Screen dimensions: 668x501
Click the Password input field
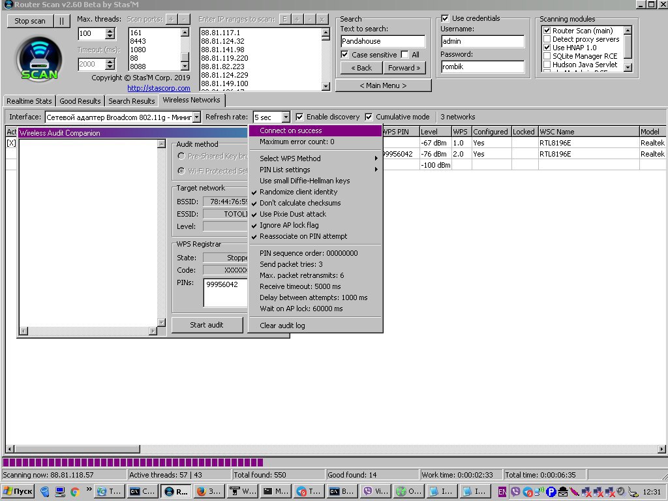[x=482, y=67]
